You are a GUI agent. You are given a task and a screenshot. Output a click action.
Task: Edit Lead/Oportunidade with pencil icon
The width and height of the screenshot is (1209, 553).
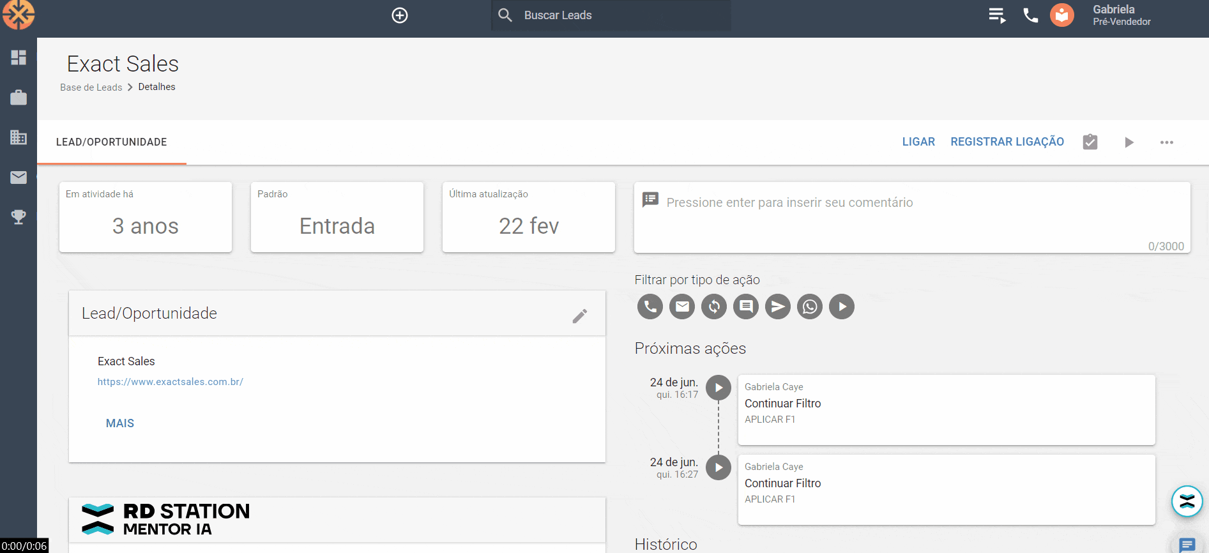pos(580,316)
